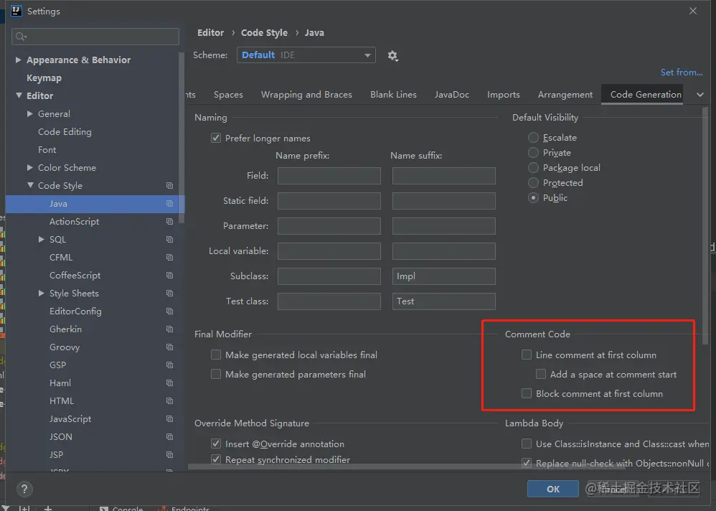Click the settings search field
The image size is (716, 511).
pyautogui.click(x=95, y=37)
